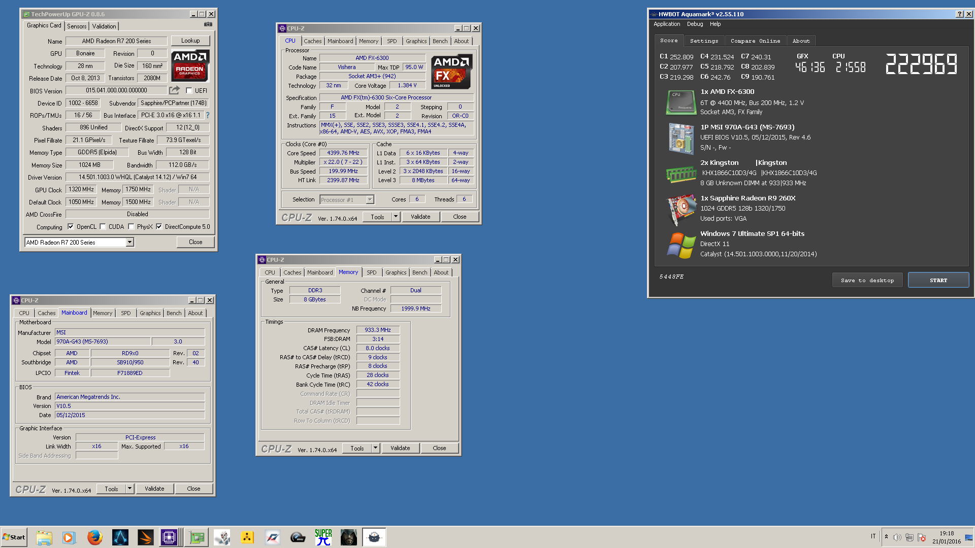
Task: Click the graphics card icon in HWBOT Aquamark
Action: pos(681,209)
